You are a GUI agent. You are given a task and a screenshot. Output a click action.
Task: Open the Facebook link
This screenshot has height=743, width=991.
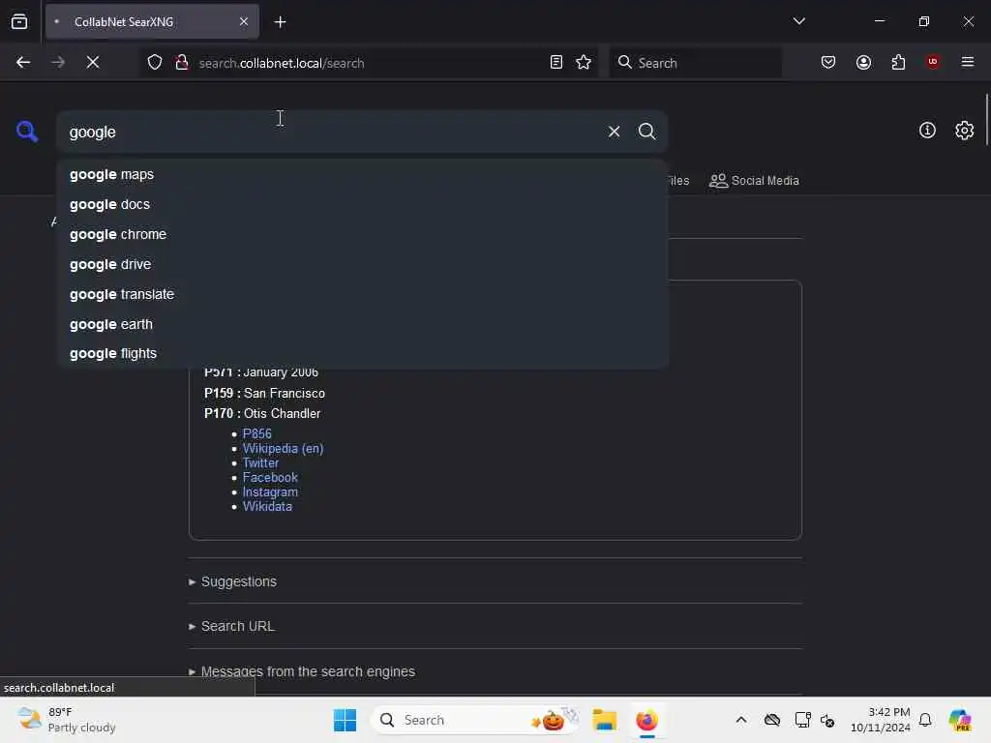(270, 478)
